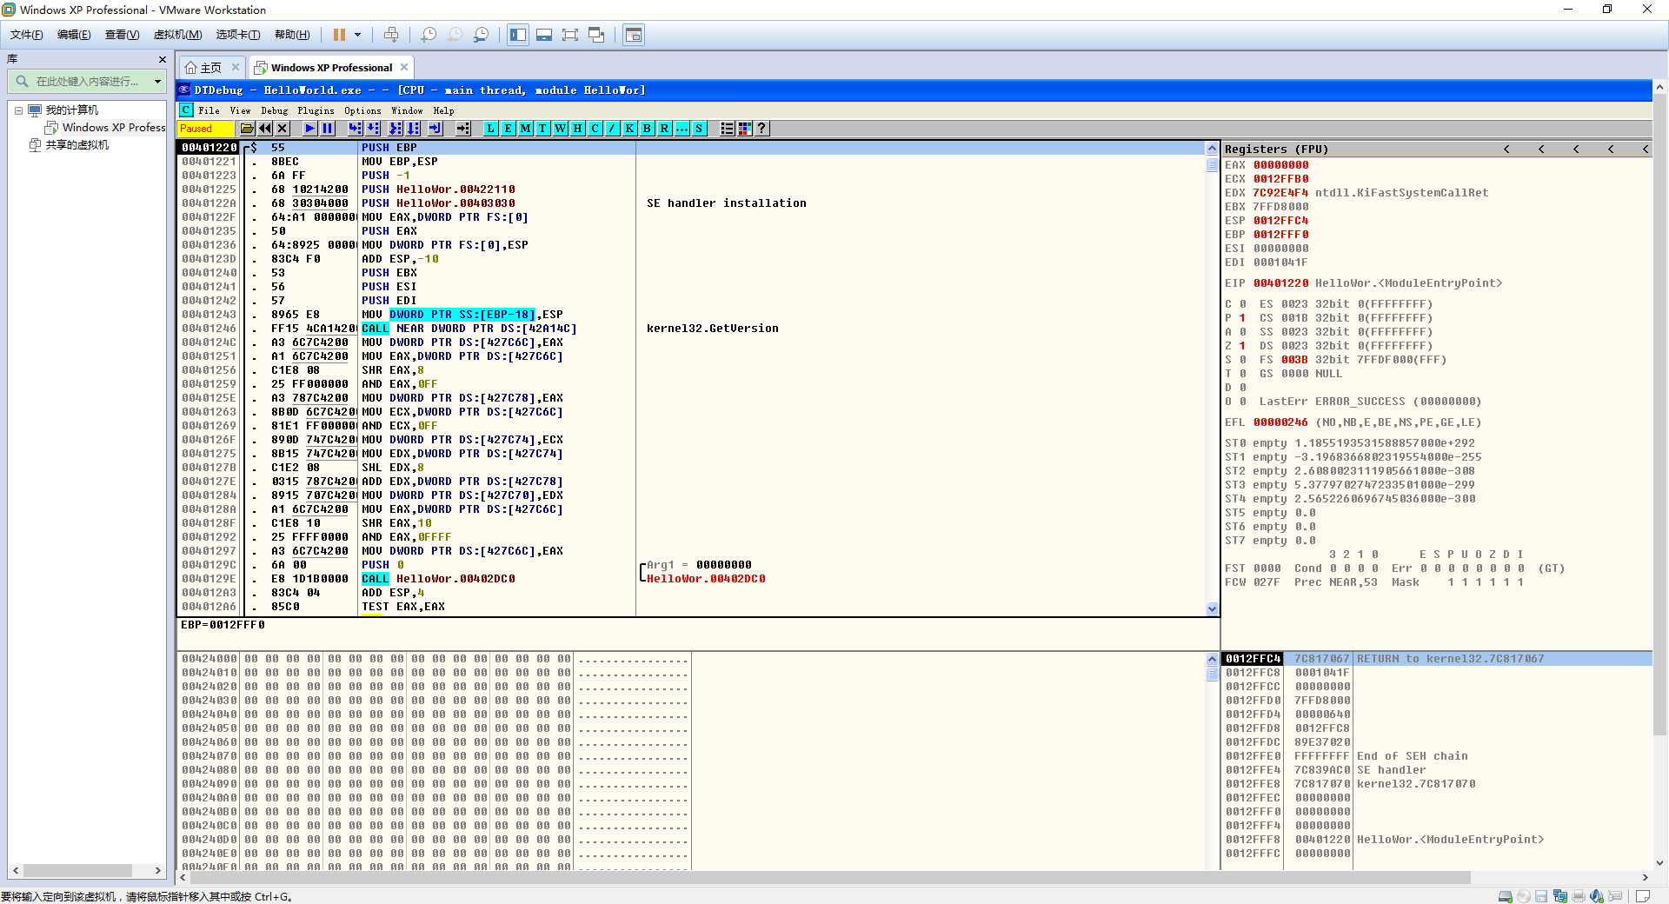Open the debugger View menu
The height and width of the screenshot is (904, 1669).
[x=240, y=110]
